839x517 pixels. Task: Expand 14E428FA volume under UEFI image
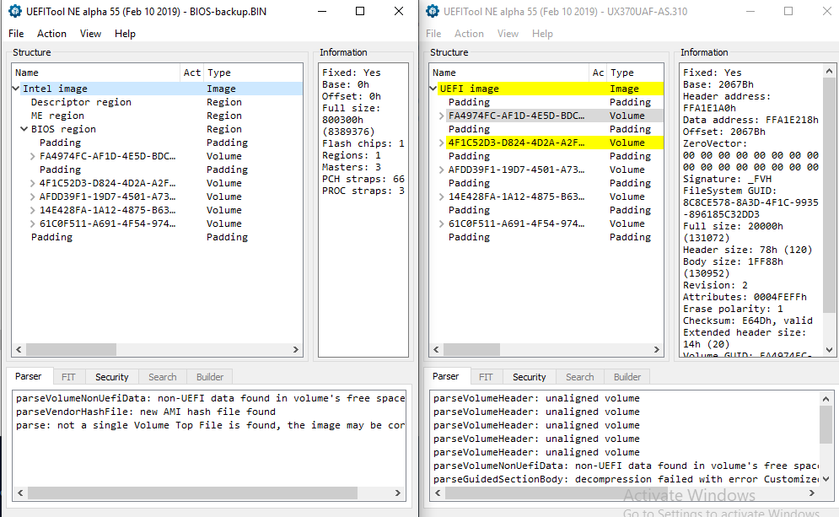(442, 197)
